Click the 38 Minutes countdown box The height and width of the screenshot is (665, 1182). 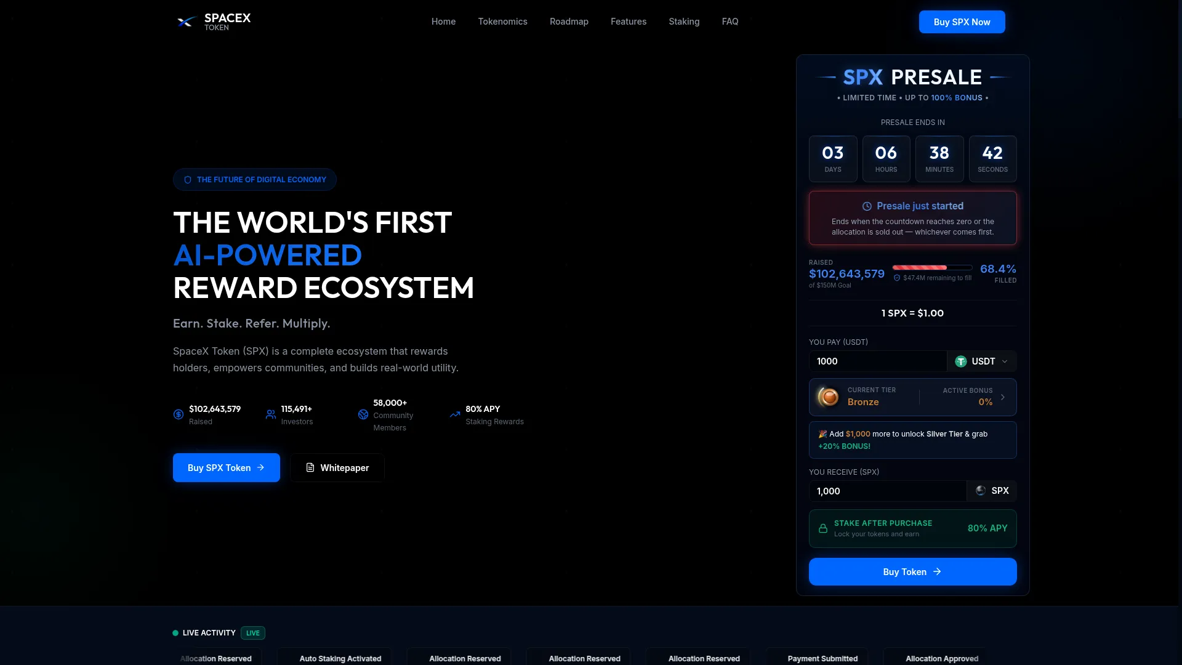939,159
